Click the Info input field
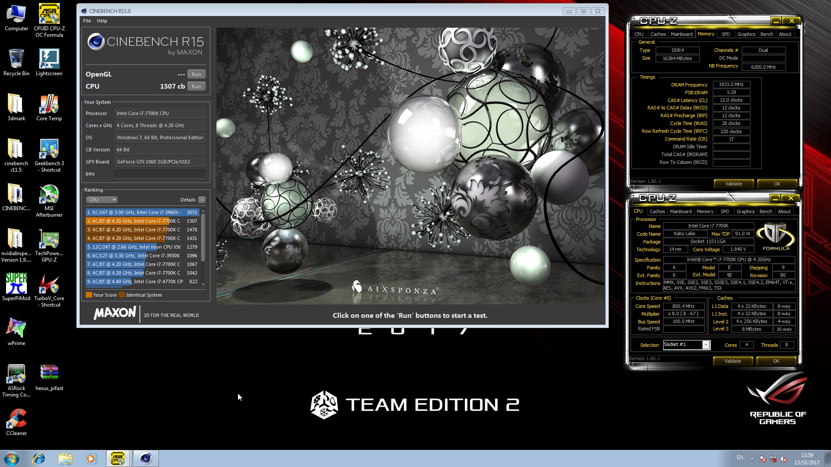 coord(160,174)
